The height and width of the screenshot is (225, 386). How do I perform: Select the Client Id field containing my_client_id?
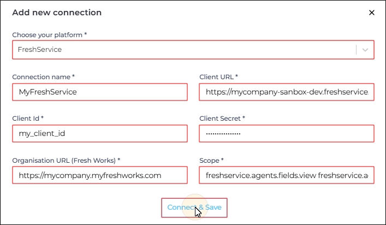(99, 133)
